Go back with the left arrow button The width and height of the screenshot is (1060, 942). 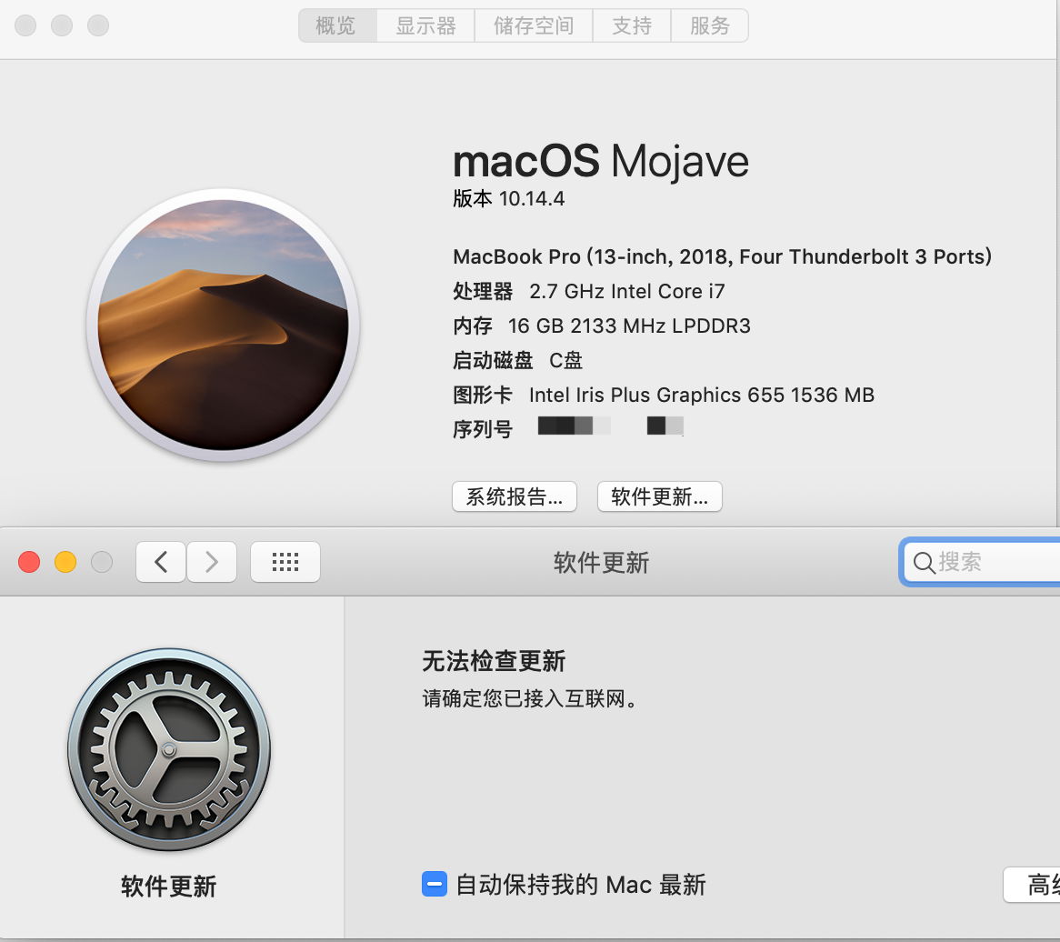[x=161, y=562]
